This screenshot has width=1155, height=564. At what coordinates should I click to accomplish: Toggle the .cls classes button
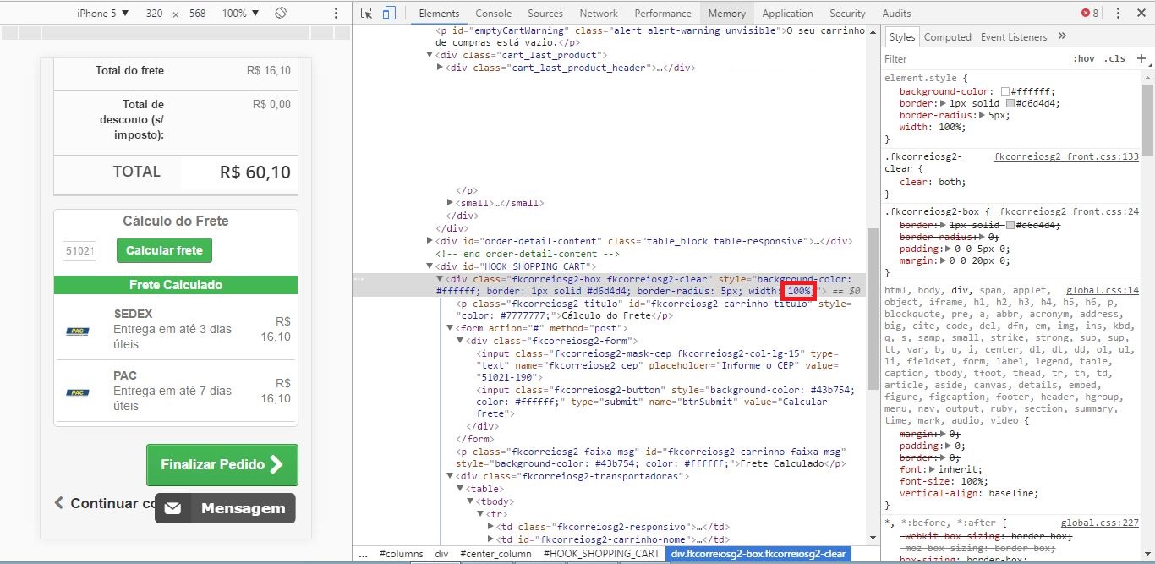click(x=1115, y=59)
